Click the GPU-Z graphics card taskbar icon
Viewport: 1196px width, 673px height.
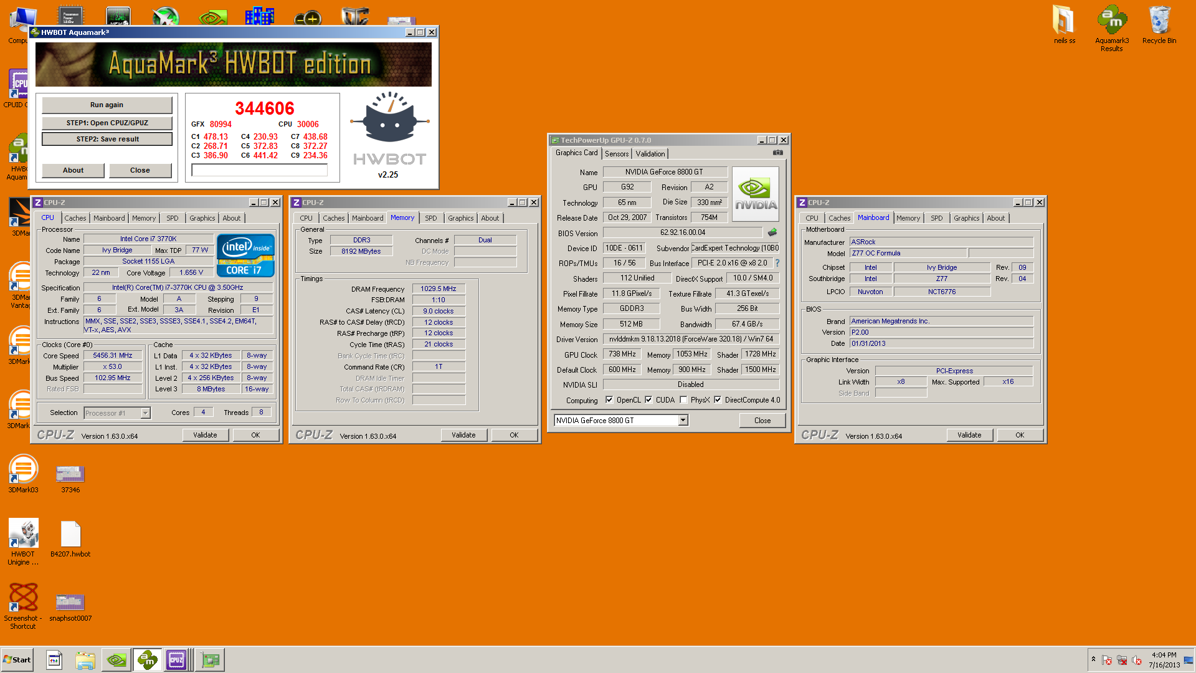pos(210,660)
